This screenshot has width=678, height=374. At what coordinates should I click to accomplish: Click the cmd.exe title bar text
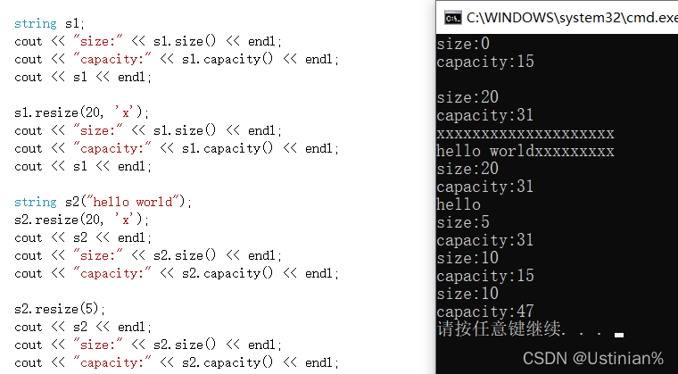[x=572, y=18]
